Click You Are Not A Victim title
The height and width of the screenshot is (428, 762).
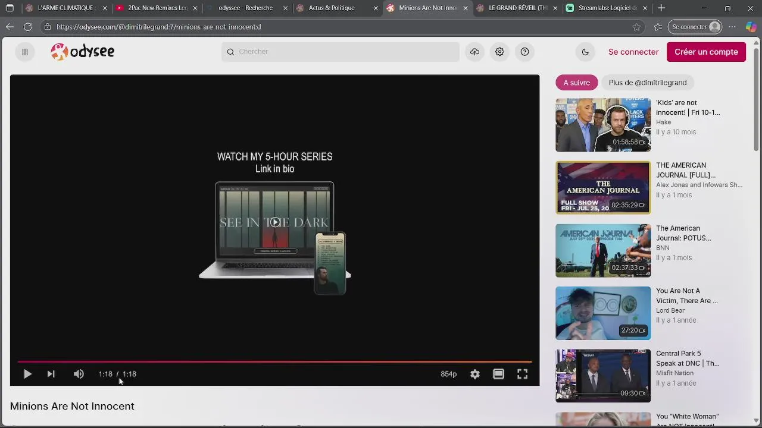[687, 295]
